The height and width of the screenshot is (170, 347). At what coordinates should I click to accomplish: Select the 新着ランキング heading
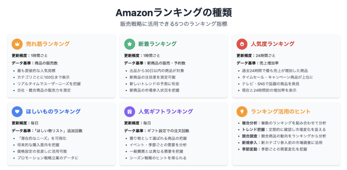coord(157,44)
